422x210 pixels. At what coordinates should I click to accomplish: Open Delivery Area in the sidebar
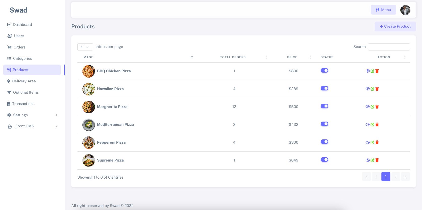pyautogui.click(x=24, y=81)
